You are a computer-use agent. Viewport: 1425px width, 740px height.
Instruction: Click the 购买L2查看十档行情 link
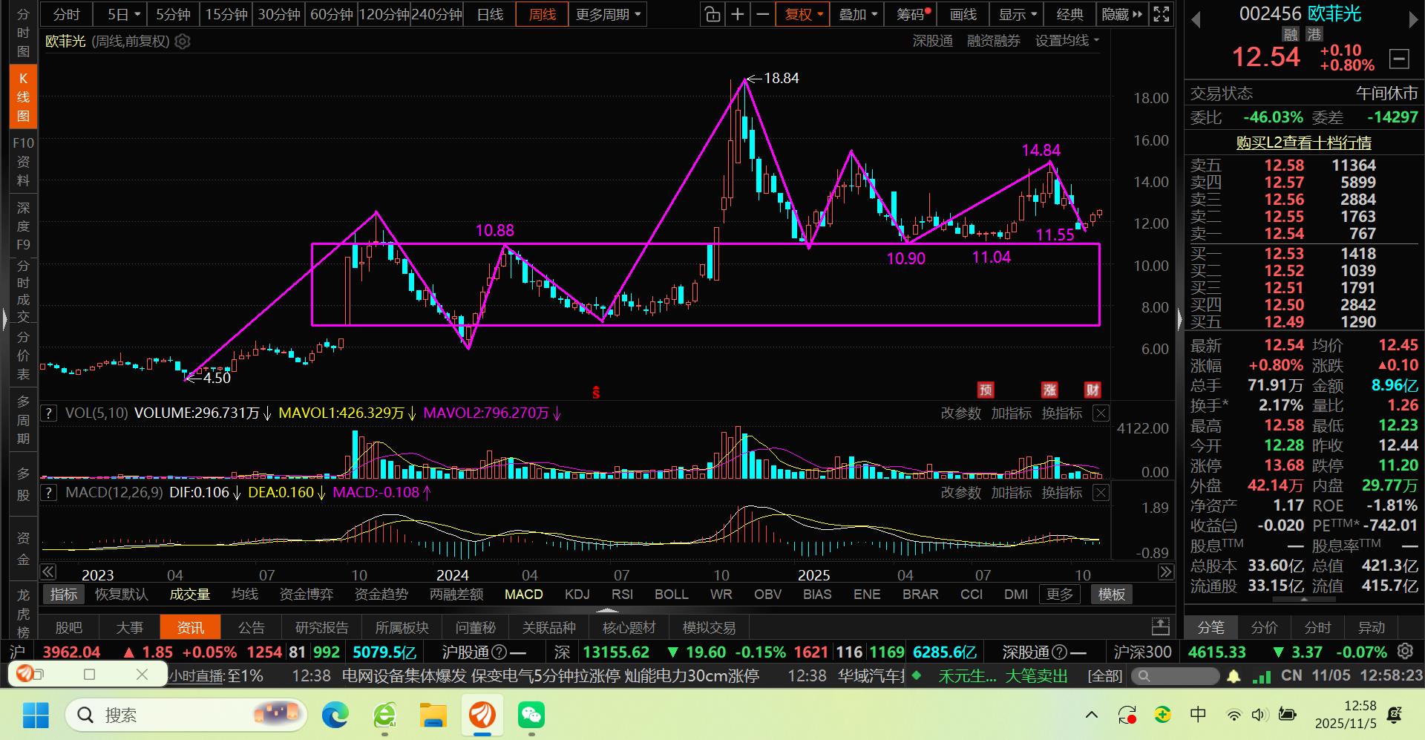1303,143
